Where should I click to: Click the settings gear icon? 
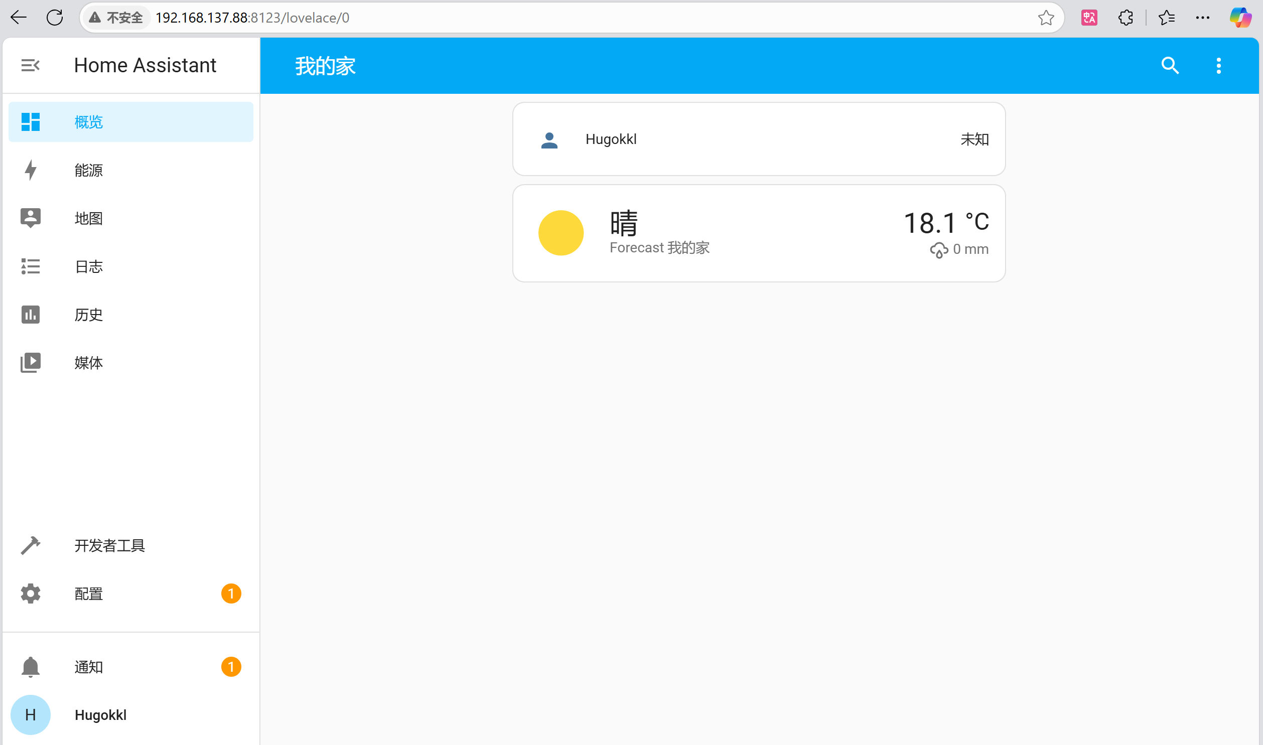[31, 594]
